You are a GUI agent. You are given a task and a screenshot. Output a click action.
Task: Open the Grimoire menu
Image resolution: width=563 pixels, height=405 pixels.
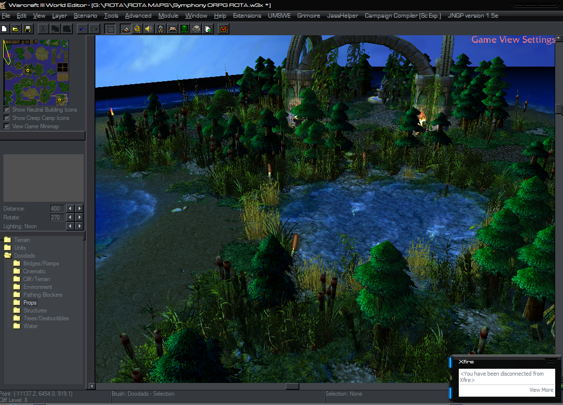309,16
